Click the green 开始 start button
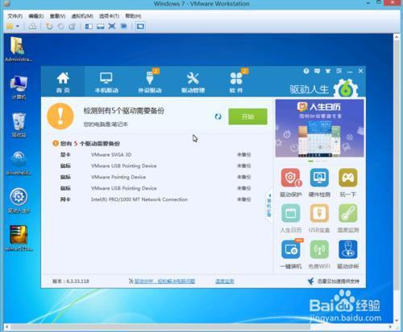This screenshot has width=403, height=332. point(247,117)
